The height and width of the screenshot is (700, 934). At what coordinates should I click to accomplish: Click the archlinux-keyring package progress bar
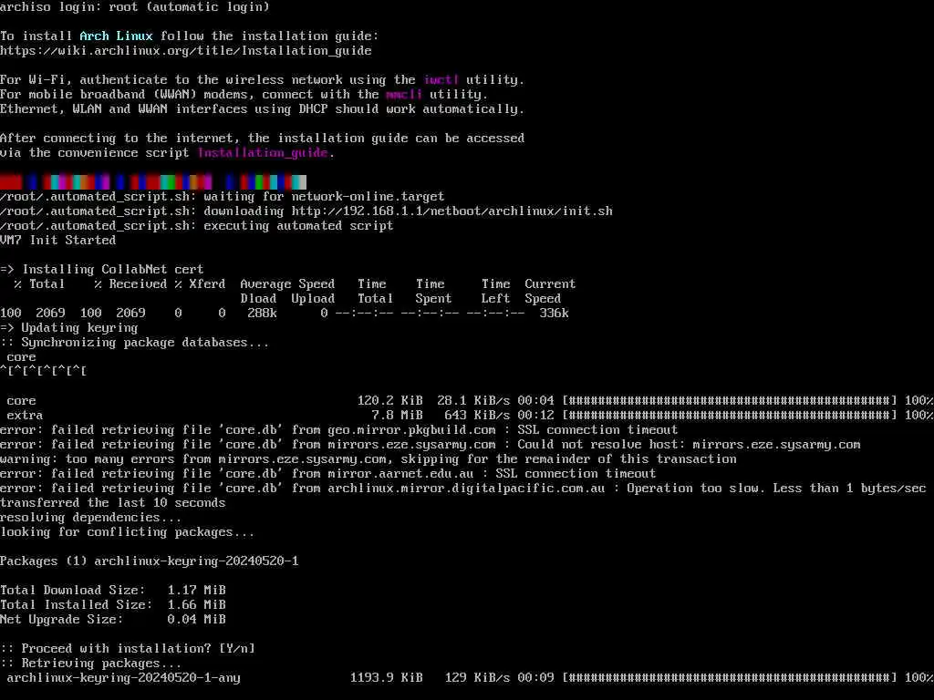730,677
